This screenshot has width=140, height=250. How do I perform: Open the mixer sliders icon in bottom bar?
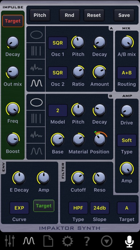10,241
